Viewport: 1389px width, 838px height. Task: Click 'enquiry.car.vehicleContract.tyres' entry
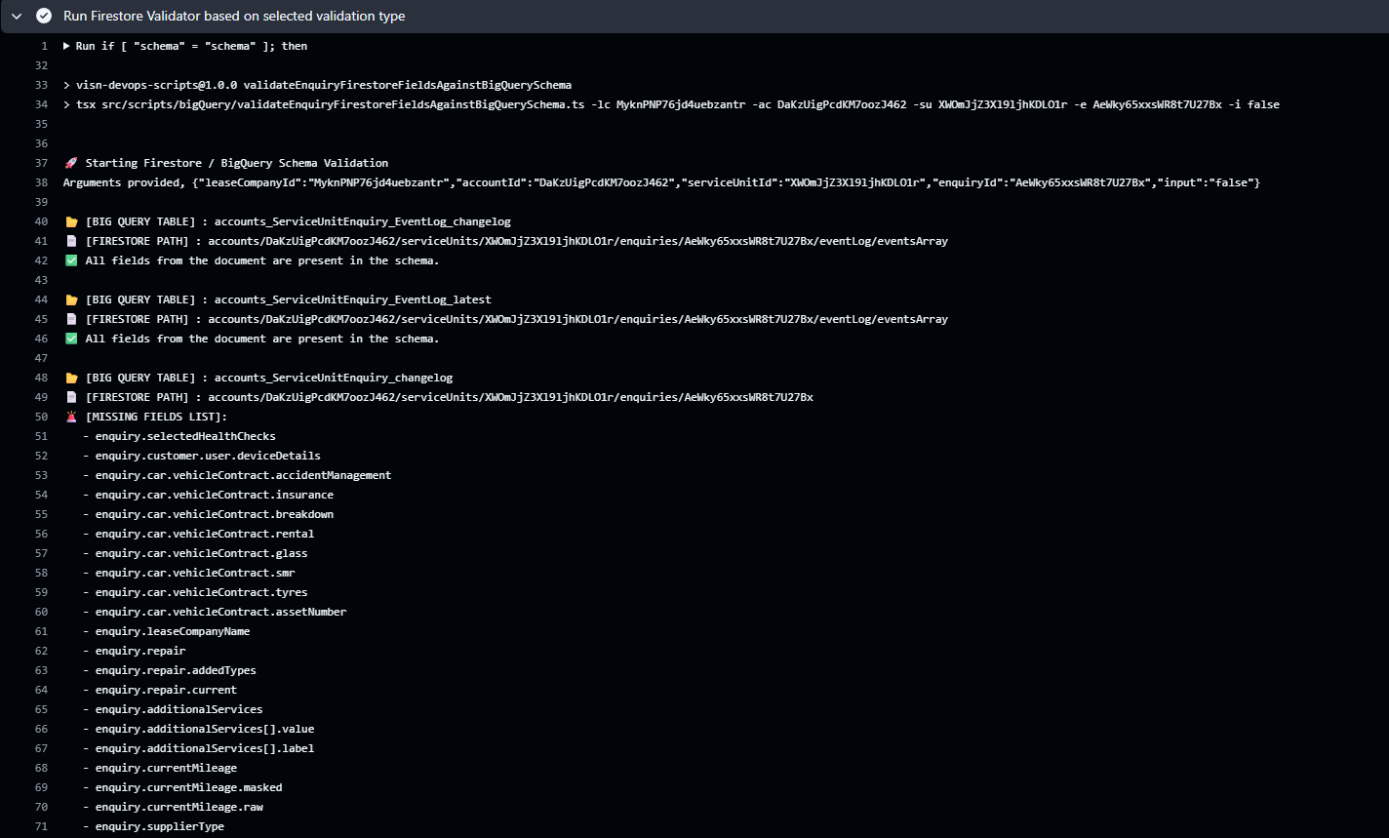coord(201,592)
